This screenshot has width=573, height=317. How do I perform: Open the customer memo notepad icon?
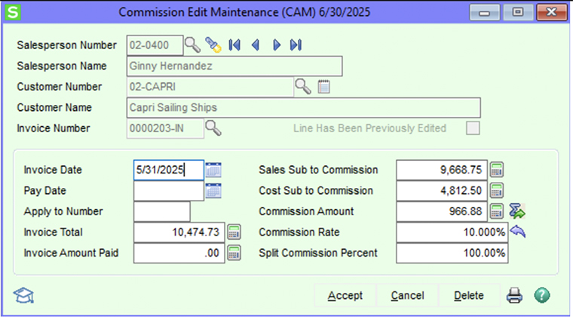[x=323, y=87]
